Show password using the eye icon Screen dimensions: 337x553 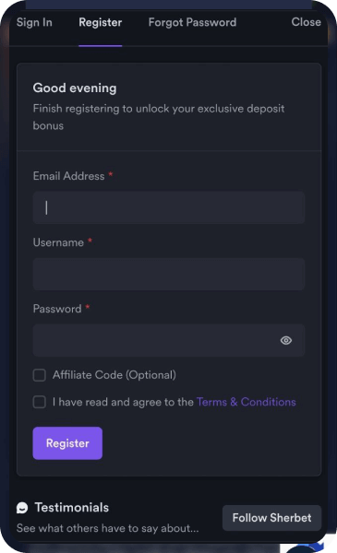286,340
